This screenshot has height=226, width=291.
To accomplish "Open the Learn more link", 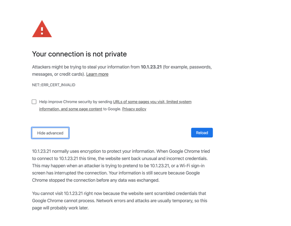I will tap(97, 74).
